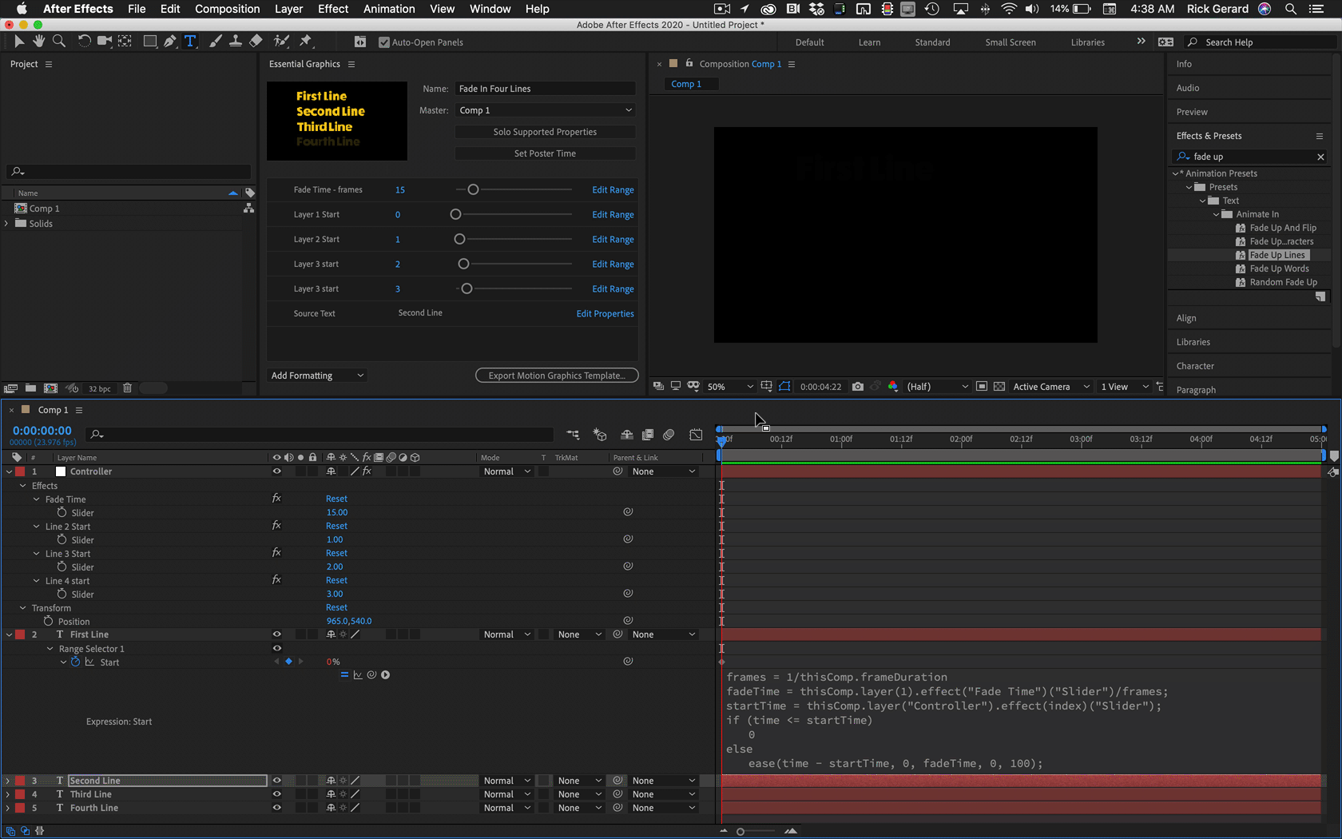Toggle the Fade Time effect fx switch
The image size is (1342, 839).
[276, 499]
